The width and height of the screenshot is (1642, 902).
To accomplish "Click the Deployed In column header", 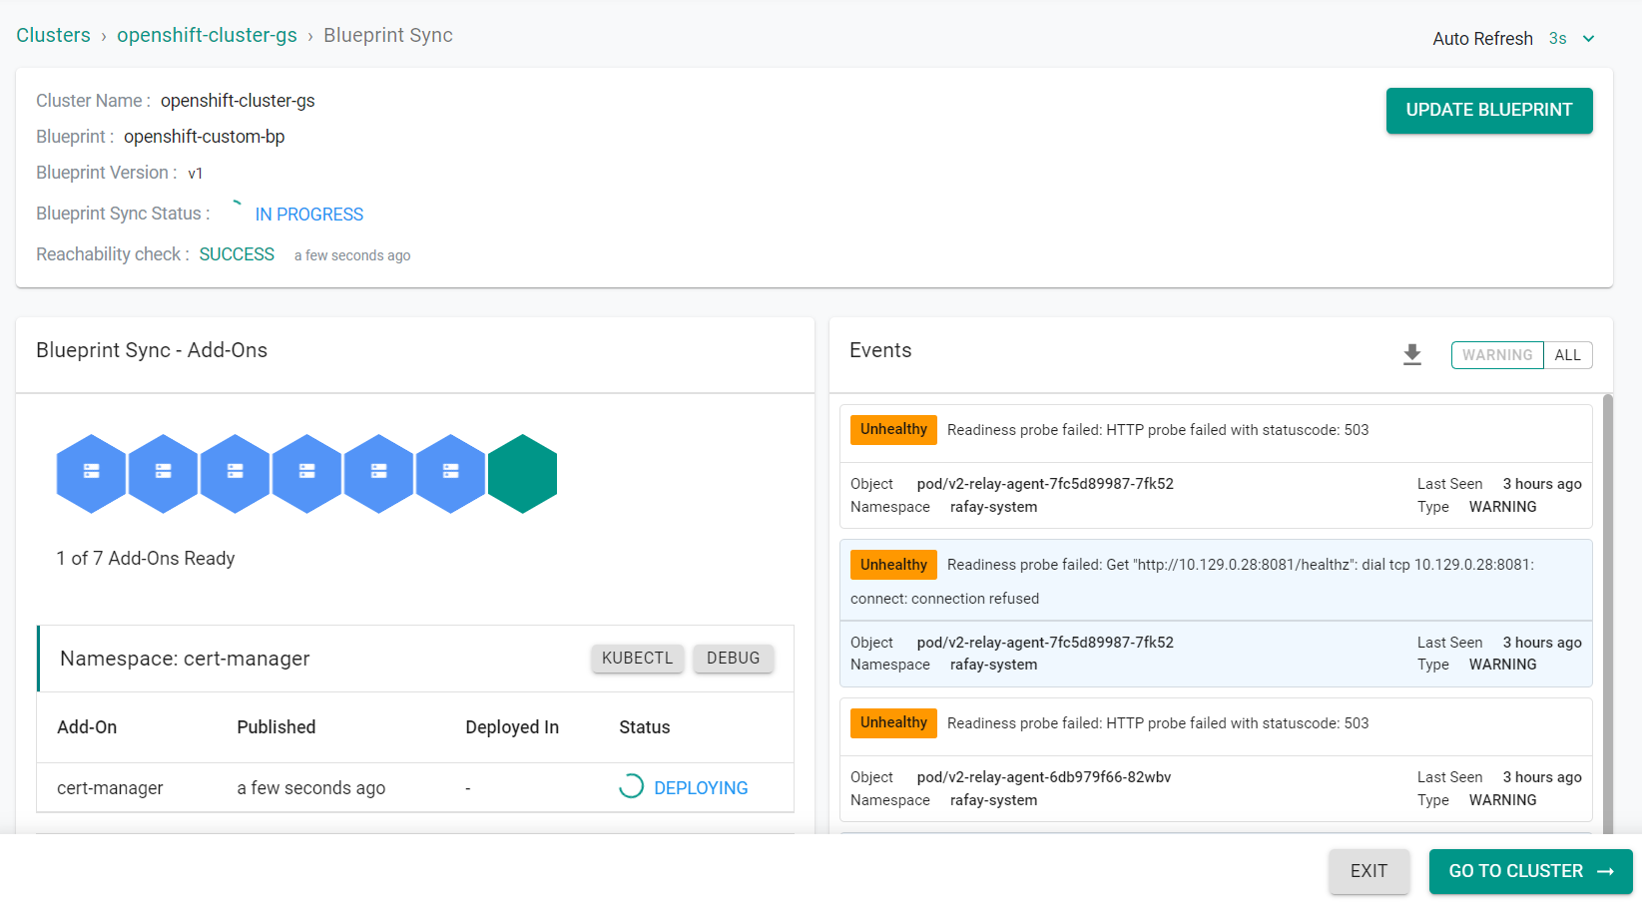I will (x=512, y=727).
